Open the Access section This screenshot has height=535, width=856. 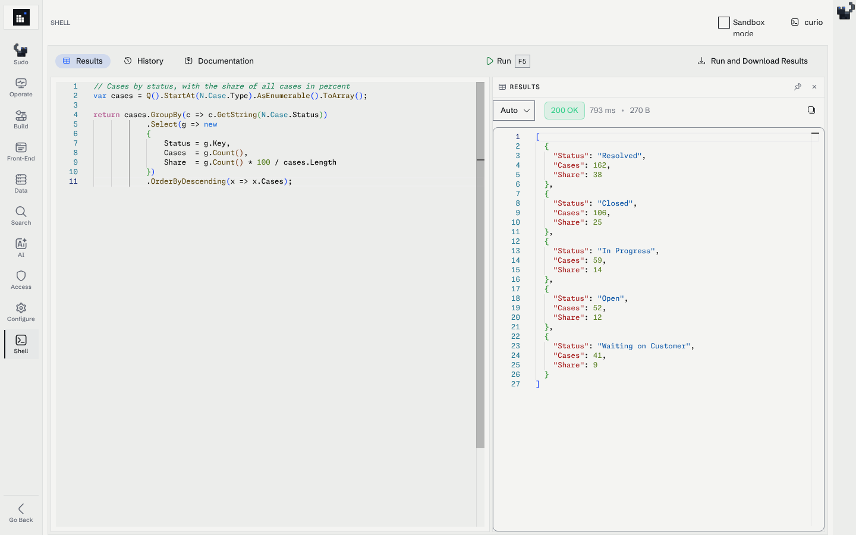[21, 280]
